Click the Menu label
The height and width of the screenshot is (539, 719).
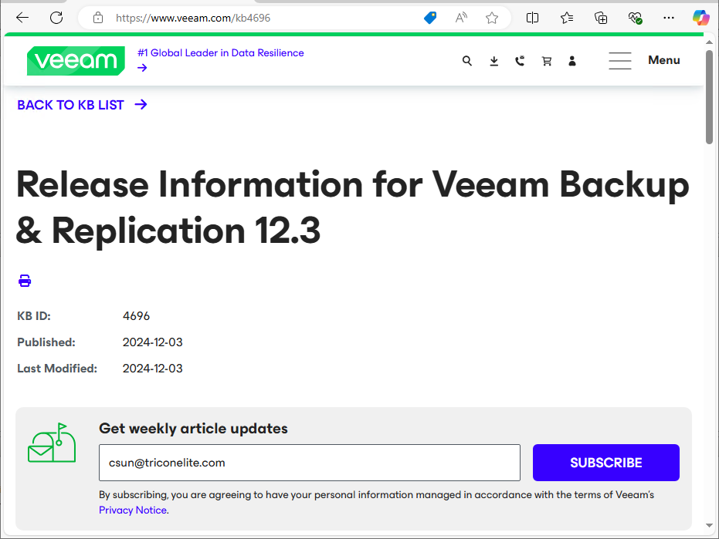click(663, 60)
